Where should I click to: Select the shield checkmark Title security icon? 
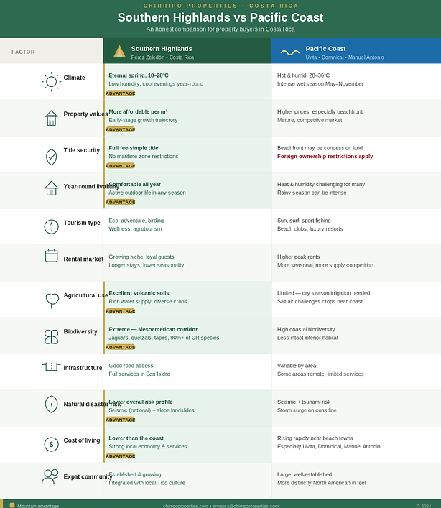pos(51,157)
